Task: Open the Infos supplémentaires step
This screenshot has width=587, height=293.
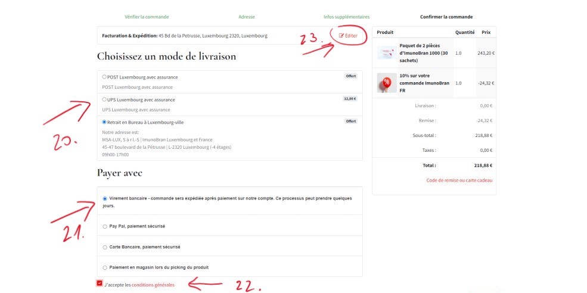Action: pyautogui.click(x=346, y=17)
